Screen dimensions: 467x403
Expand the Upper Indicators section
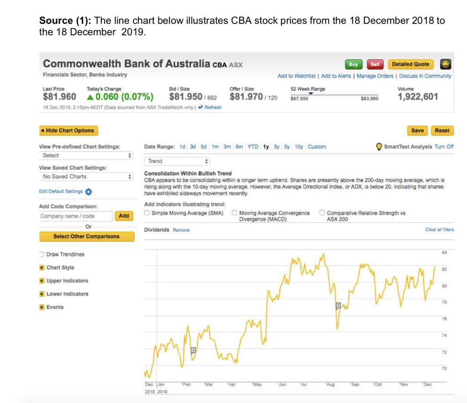coord(42,281)
